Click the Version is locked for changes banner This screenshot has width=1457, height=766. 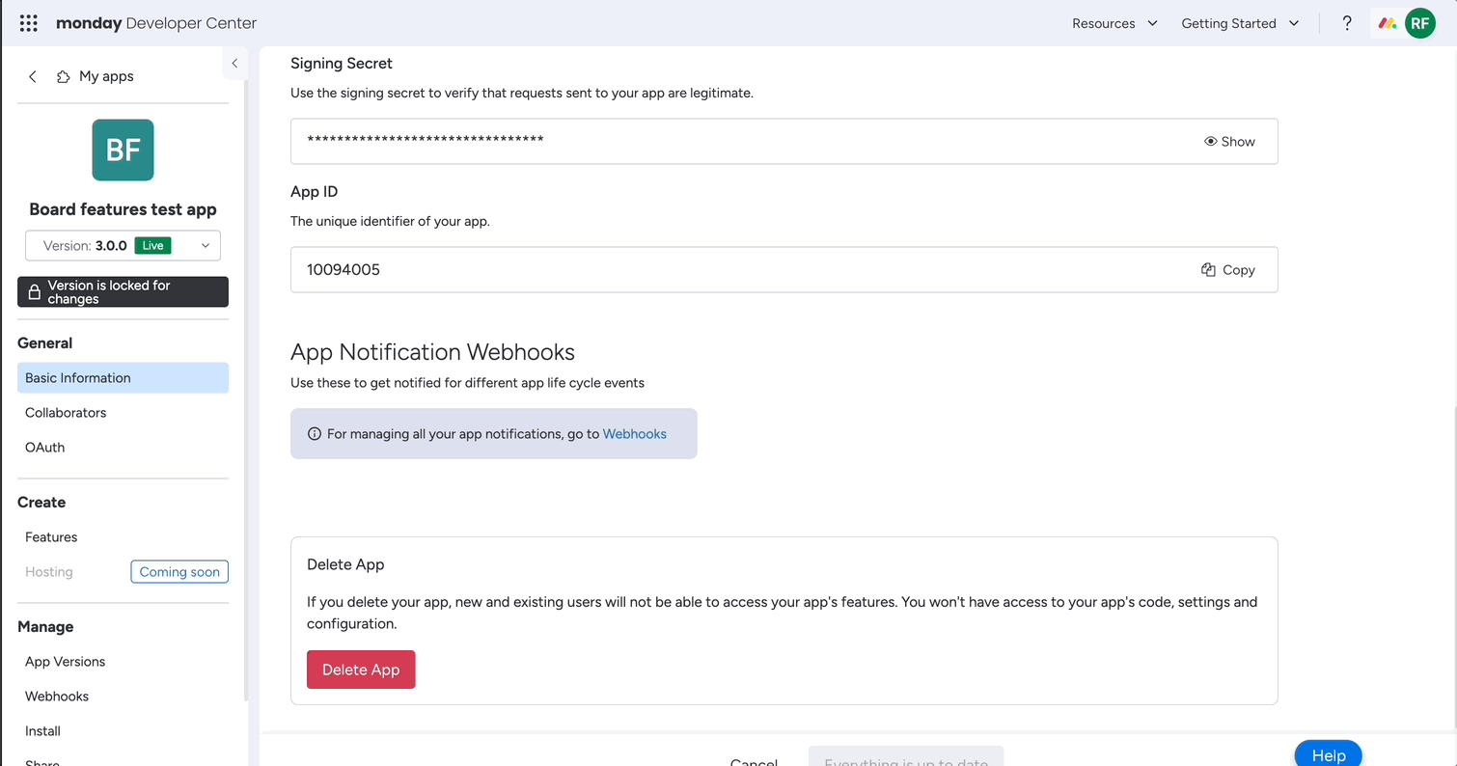(123, 292)
